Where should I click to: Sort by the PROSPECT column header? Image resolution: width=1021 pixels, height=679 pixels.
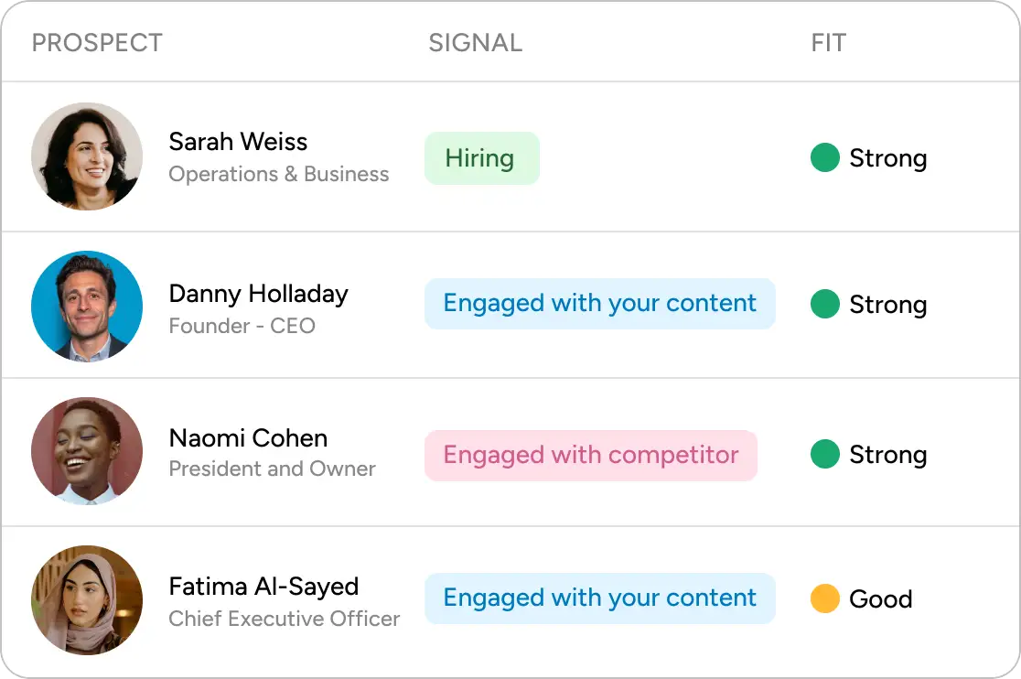[x=97, y=43]
